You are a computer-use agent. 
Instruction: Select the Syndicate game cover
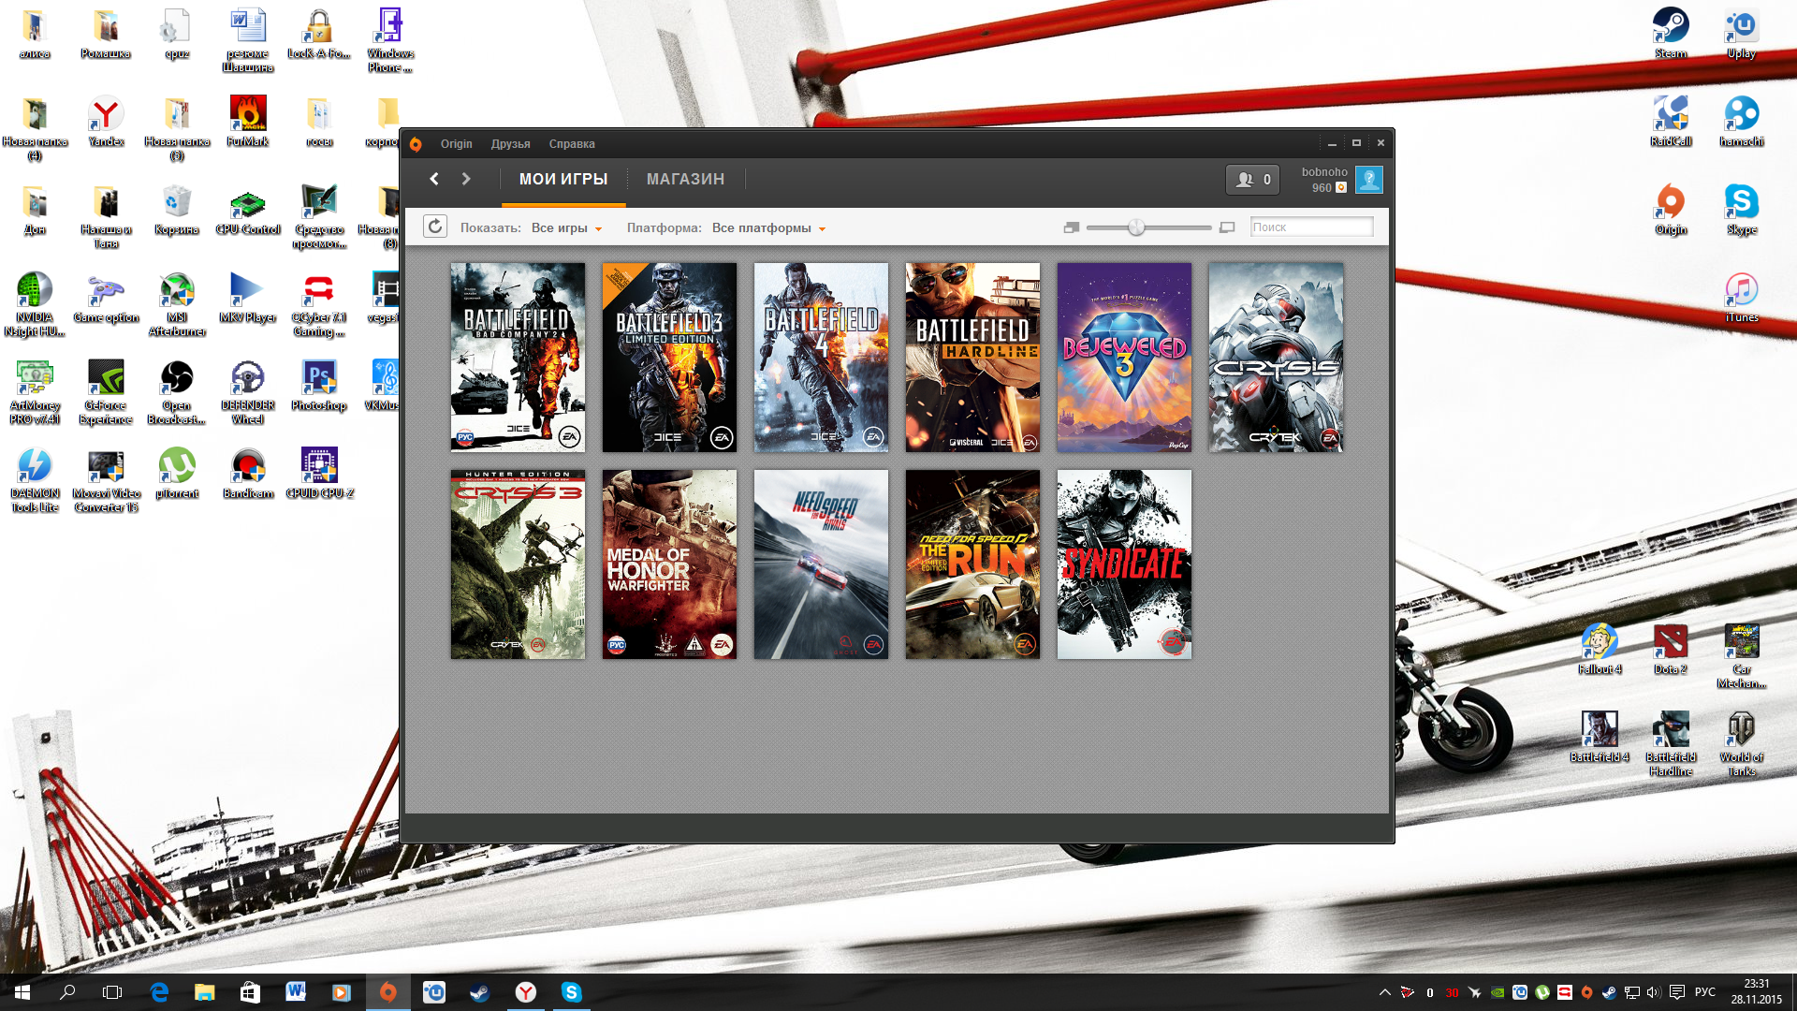point(1124,564)
